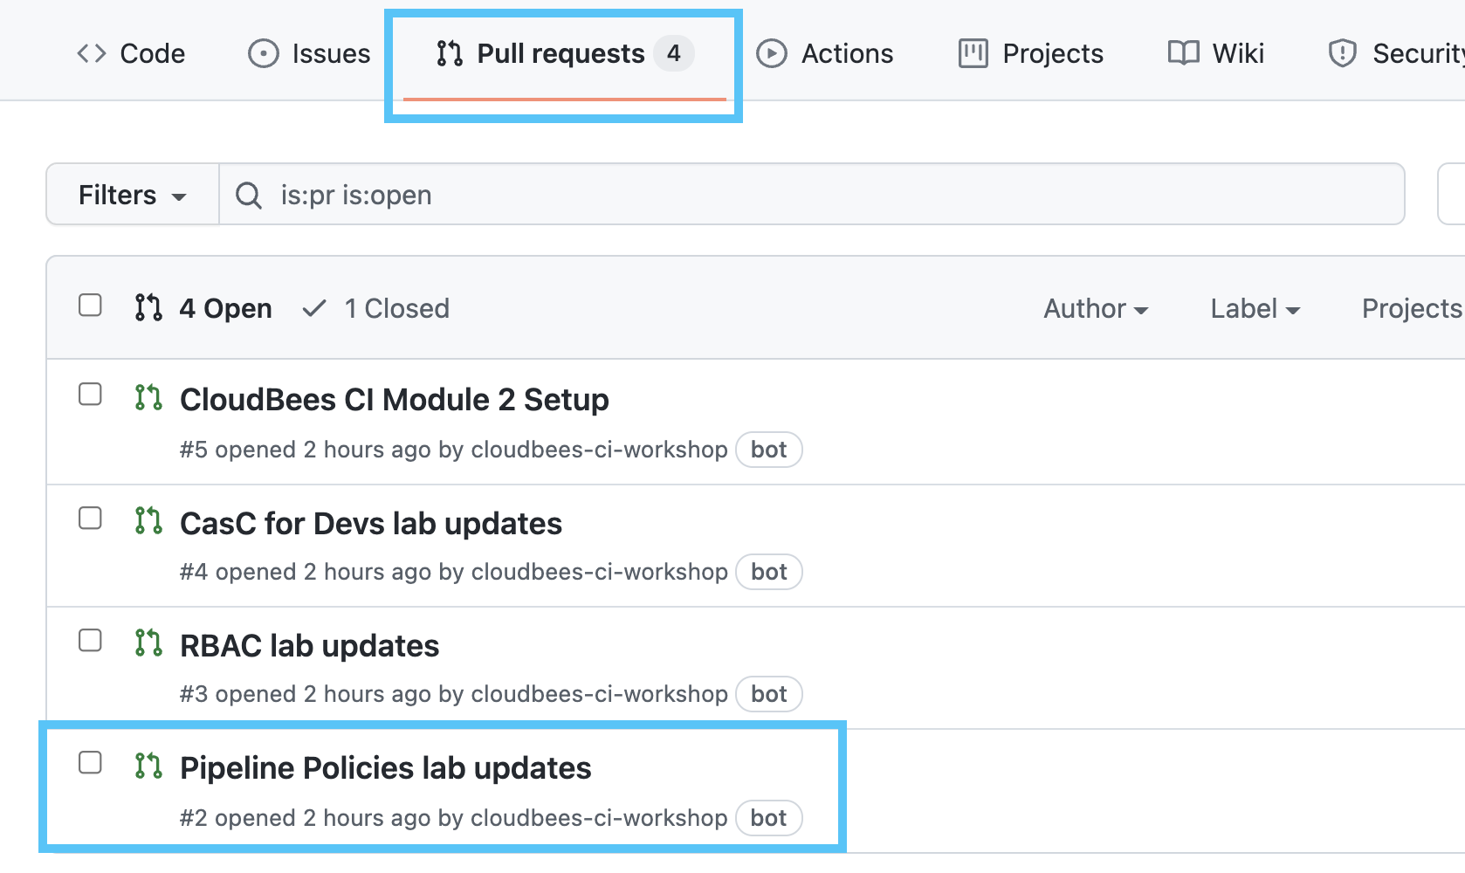Click the shield icon of the Security tab

[1342, 54]
